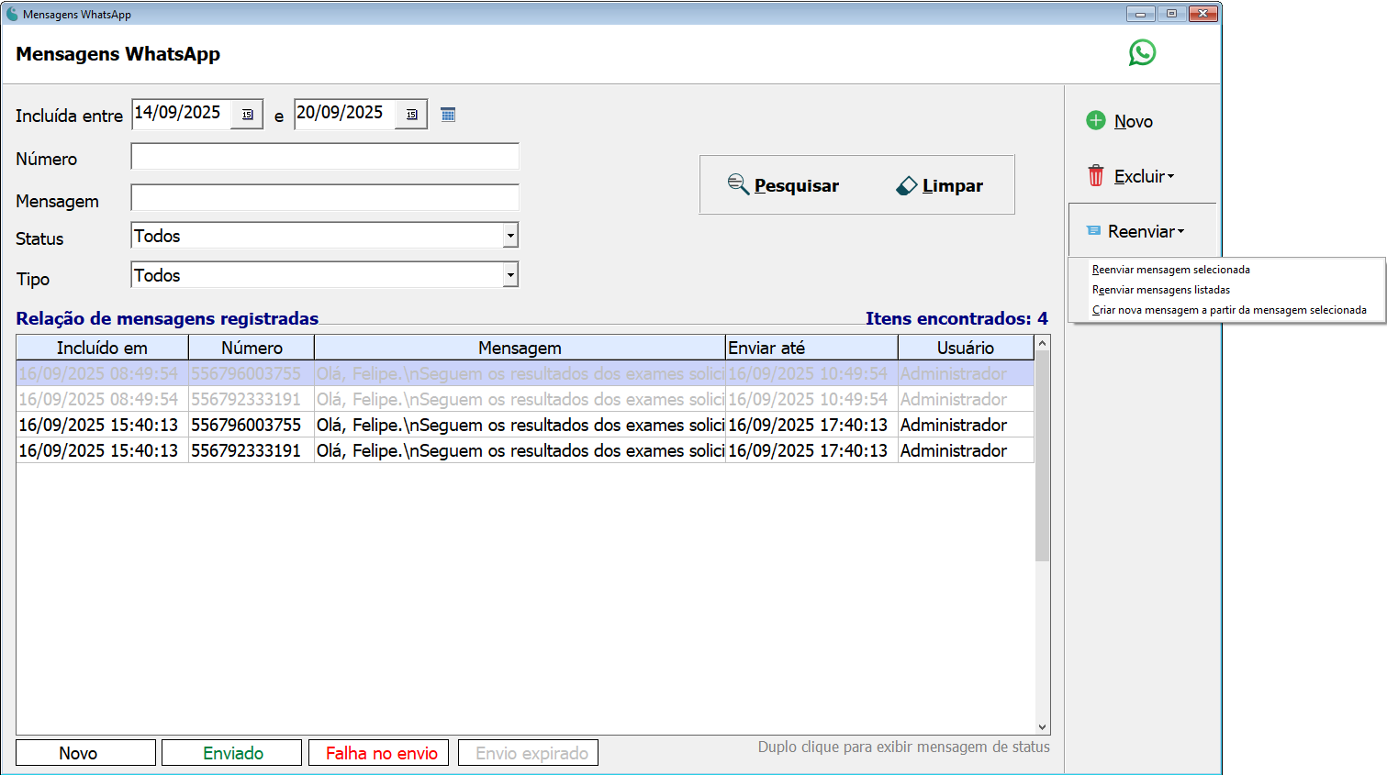Image resolution: width=1387 pixels, height=775 pixels.
Task: Click the Envio expirado legend box
Action: [528, 753]
